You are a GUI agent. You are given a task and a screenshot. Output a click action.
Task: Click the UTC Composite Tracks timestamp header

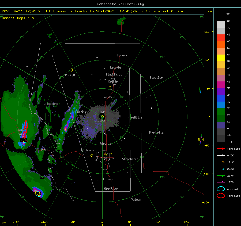94,11
